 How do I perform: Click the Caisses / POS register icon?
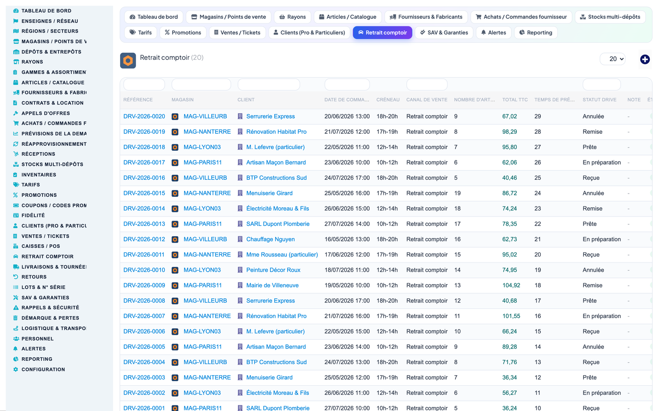(x=16, y=246)
